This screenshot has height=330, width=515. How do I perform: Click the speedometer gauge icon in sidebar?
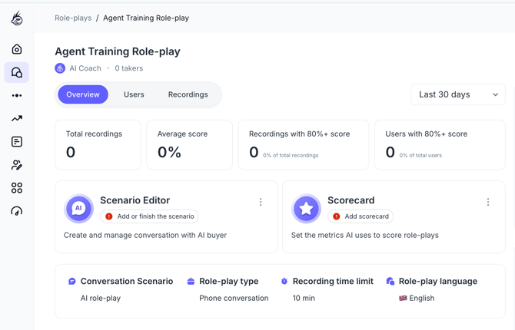(17, 211)
